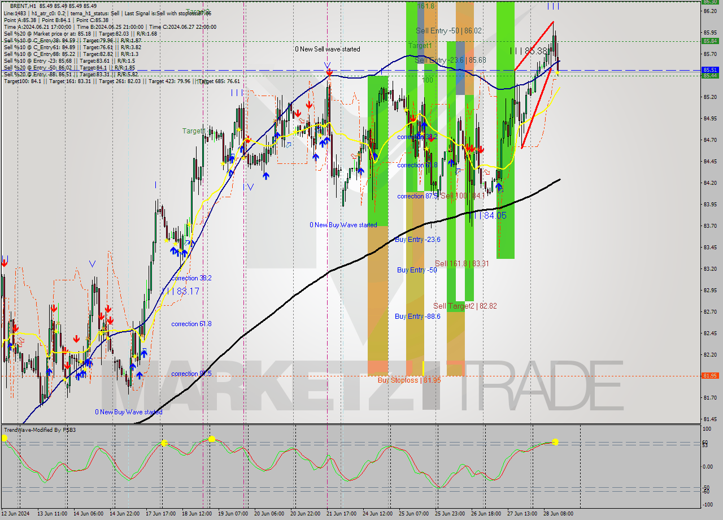Click the '0 New Sell wave started' label

click(x=328, y=49)
